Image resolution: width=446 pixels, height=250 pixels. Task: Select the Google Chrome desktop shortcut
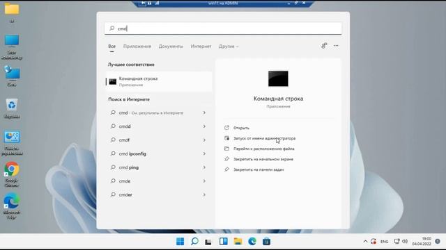[x=12, y=174]
